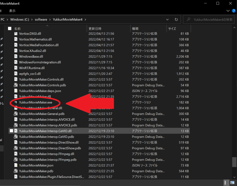The height and width of the screenshot is (186, 237).
Task: Switch to large thumbnails view icon
Action: pyautogui.click(x=232, y=183)
